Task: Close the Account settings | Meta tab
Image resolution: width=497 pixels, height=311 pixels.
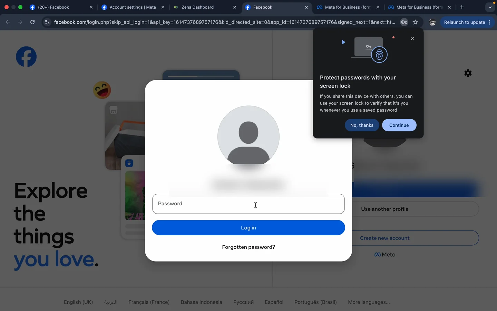Action: pyautogui.click(x=163, y=7)
